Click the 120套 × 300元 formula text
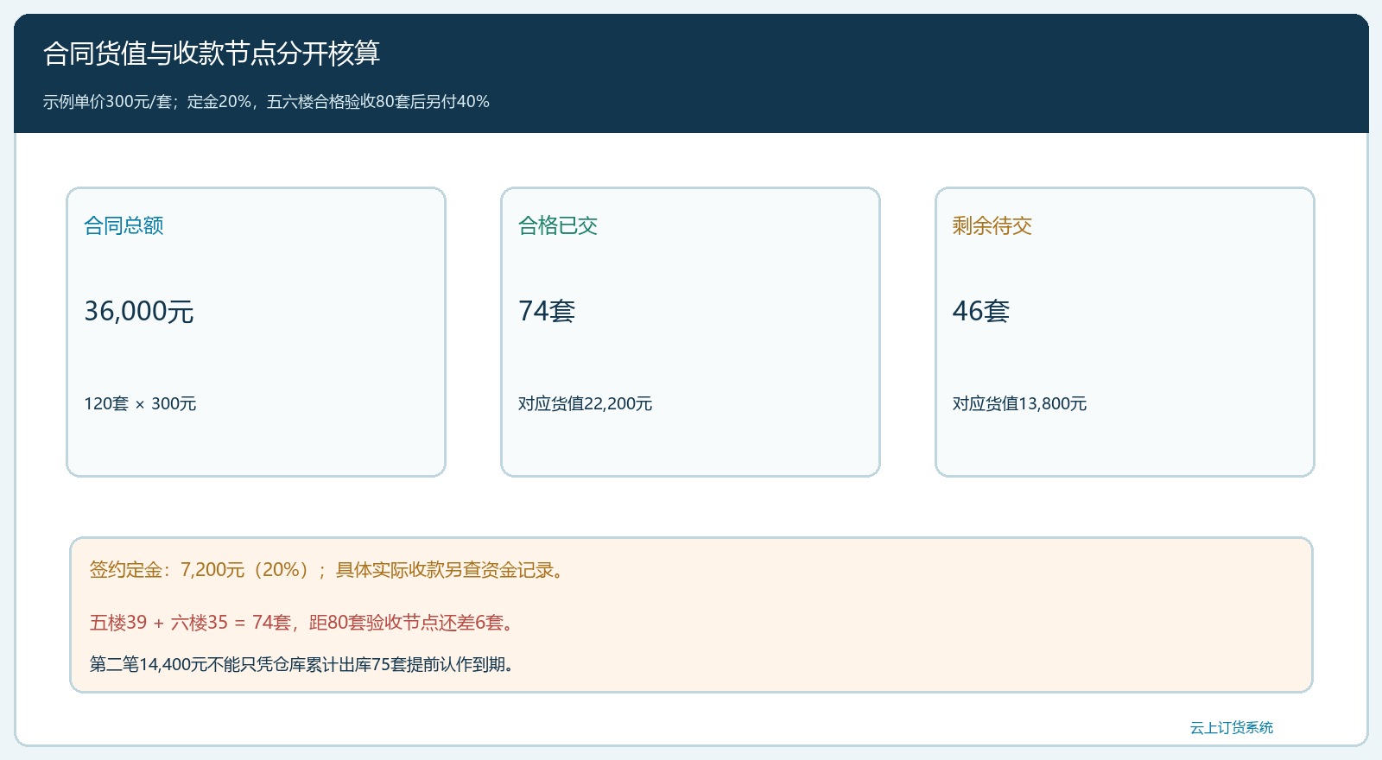 point(140,403)
